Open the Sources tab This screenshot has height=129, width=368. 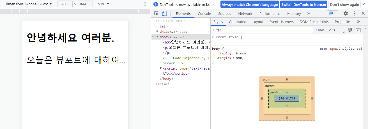point(224,13)
